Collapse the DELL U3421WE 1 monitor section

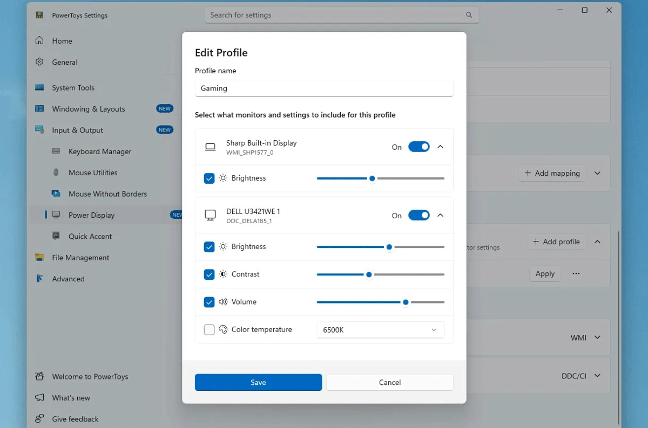point(441,215)
